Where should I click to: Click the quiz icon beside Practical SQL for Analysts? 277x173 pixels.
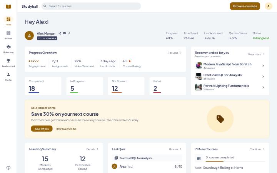[116, 158]
